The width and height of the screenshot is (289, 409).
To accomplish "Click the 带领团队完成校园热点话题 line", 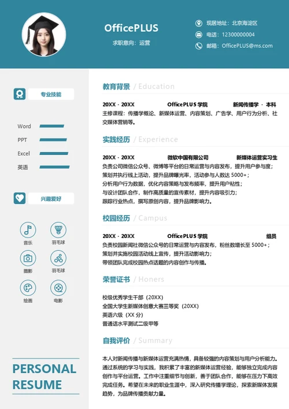I will 154,263.
